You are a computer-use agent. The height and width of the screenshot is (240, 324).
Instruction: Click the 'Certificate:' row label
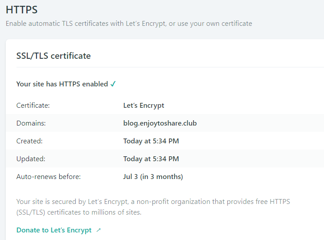tap(33, 106)
